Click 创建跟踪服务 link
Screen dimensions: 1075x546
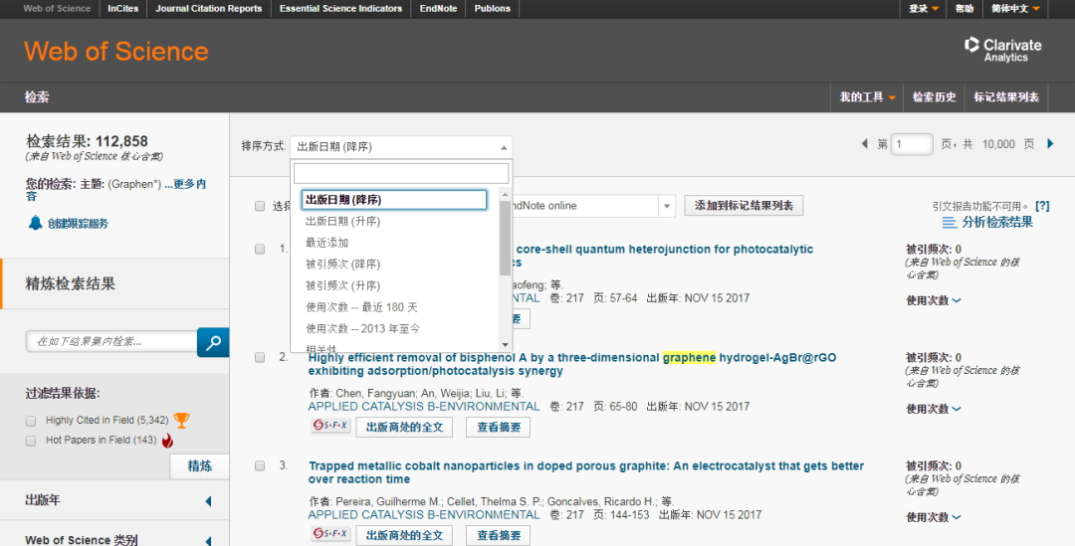[x=79, y=224]
